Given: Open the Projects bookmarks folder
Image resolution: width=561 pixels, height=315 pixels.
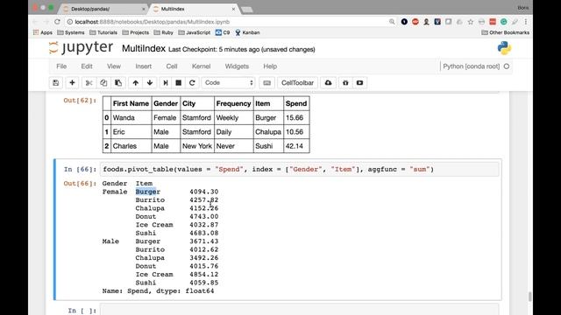Looking at the screenshot, I should tap(136, 32).
